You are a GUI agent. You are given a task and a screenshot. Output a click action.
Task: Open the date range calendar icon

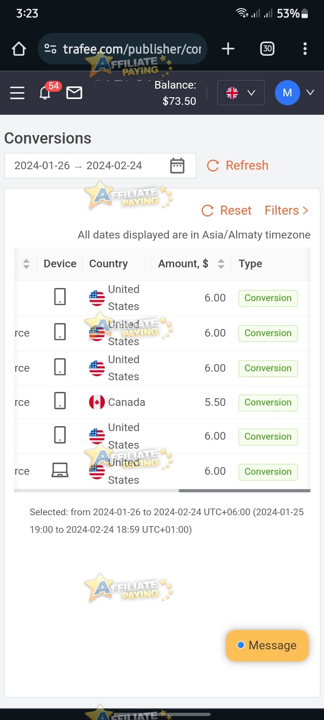[x=177, y=166]
